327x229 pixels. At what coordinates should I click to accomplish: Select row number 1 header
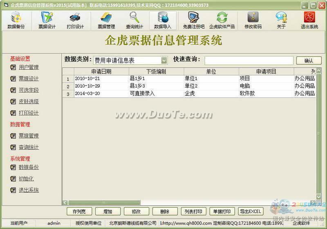[x=68, y=79]
